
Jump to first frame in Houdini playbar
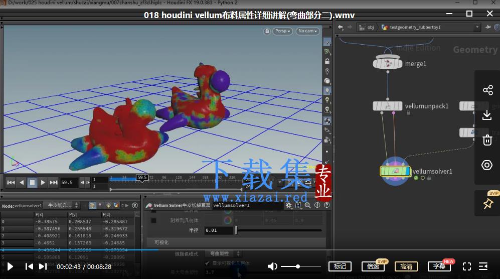[11, 182]
